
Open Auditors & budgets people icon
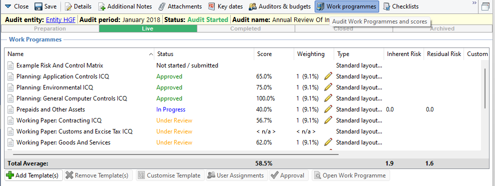point(253,6)
